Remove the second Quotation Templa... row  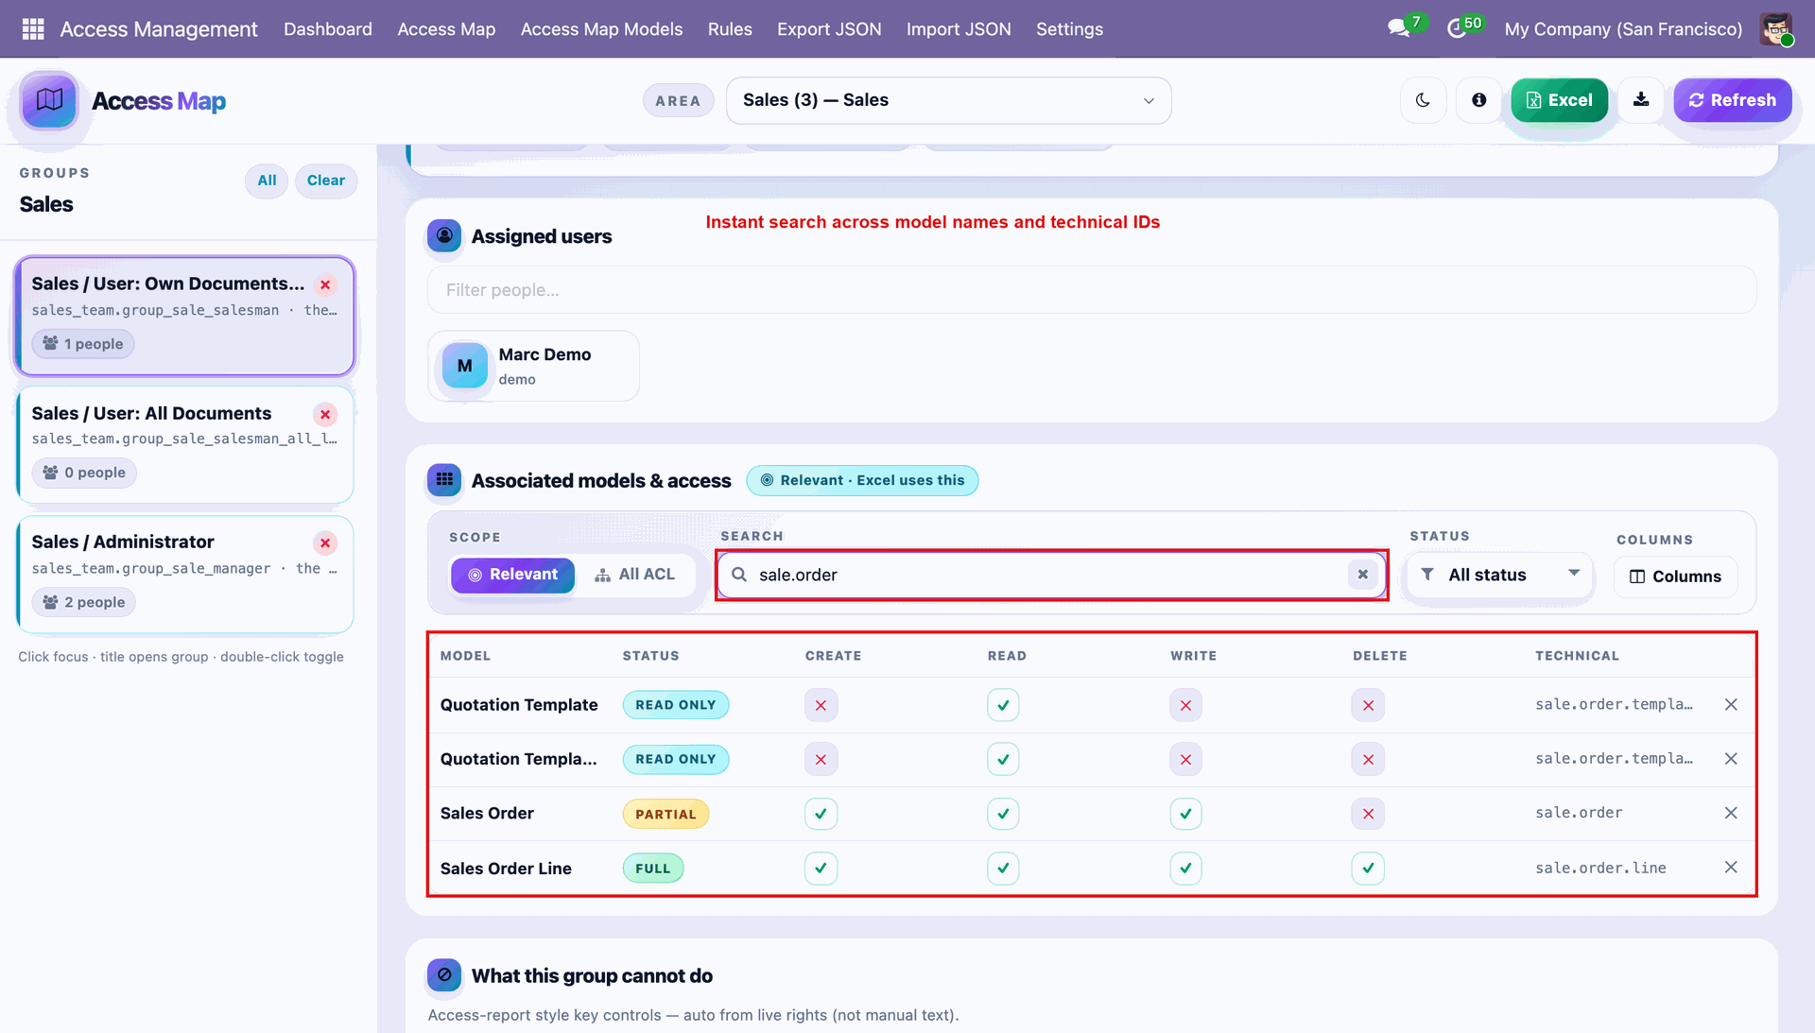click(1731, 759)
